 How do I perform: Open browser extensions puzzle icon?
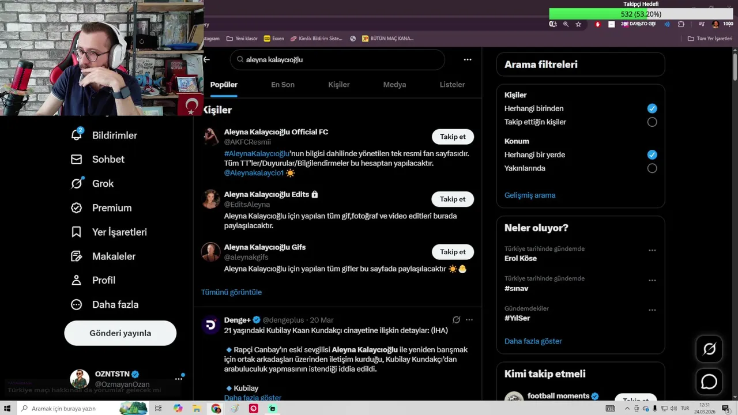pos(681,24)
